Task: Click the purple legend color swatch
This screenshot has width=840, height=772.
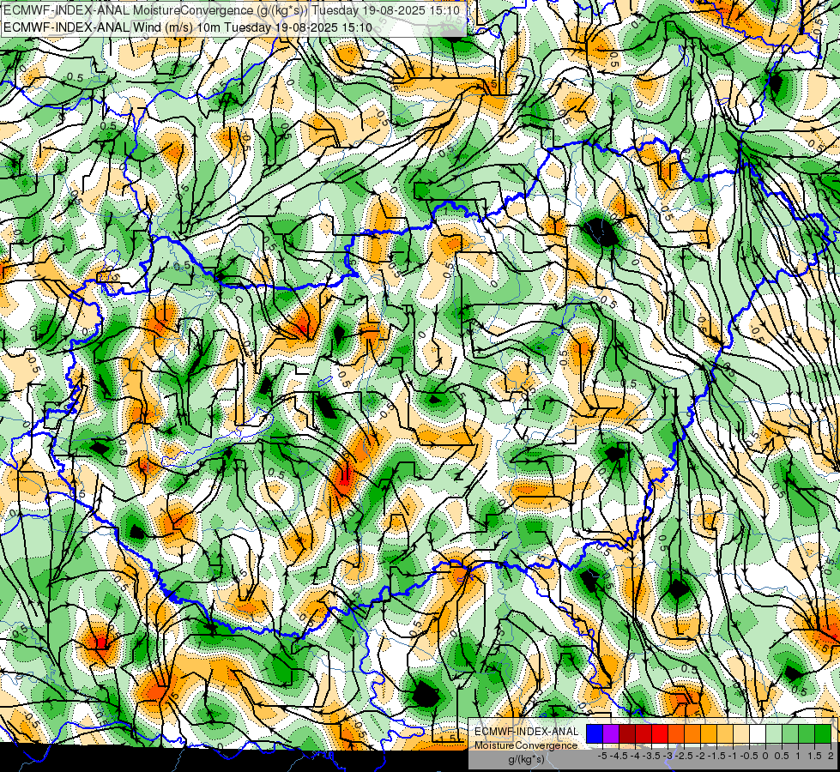Action: (611, 734)
